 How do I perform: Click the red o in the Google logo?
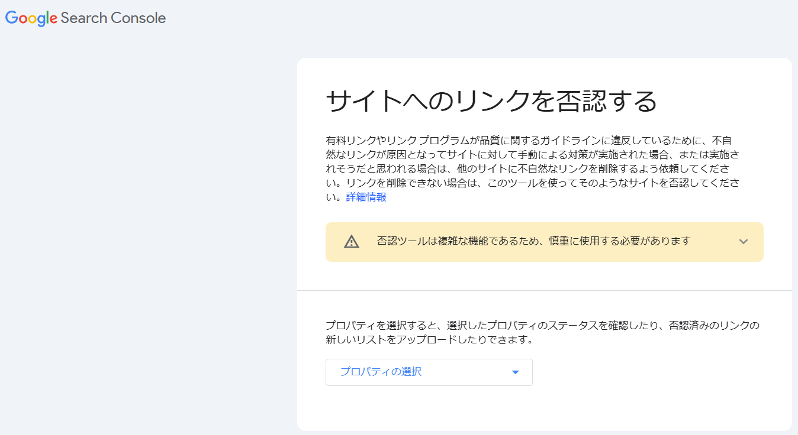coord(23,20)
